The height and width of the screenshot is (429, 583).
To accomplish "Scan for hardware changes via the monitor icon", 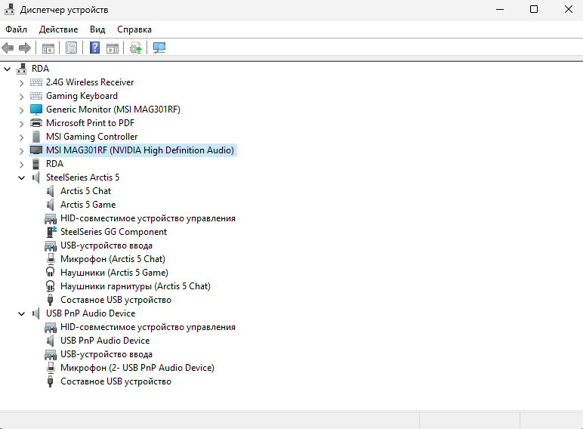I will pos(159,48).
